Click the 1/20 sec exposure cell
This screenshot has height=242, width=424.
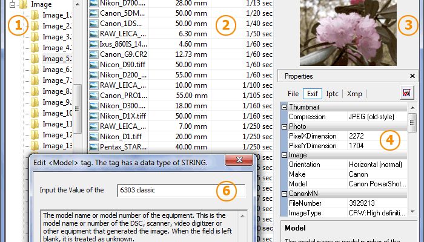pos(259,13)
